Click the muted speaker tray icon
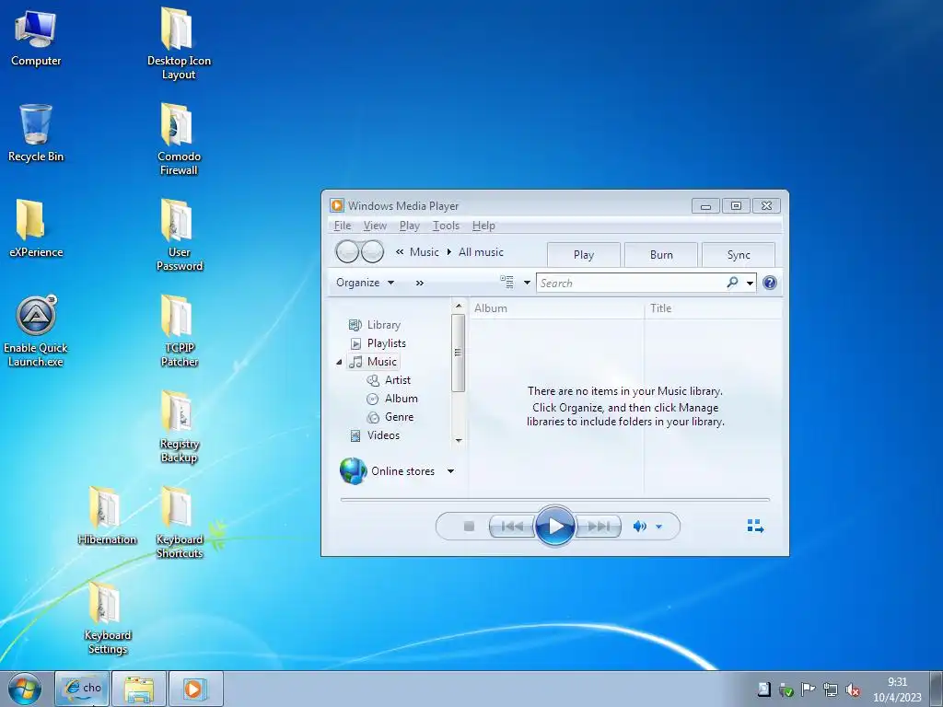Image resolution: width=943 pixels, height=707 pixels. [x=852, y=690]
